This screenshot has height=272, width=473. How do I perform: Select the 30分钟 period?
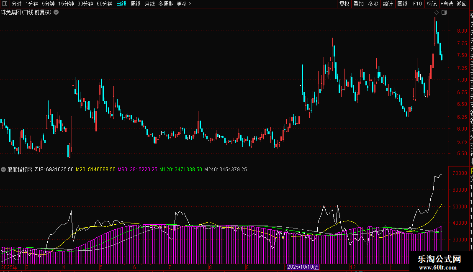(x=85, y=4)
